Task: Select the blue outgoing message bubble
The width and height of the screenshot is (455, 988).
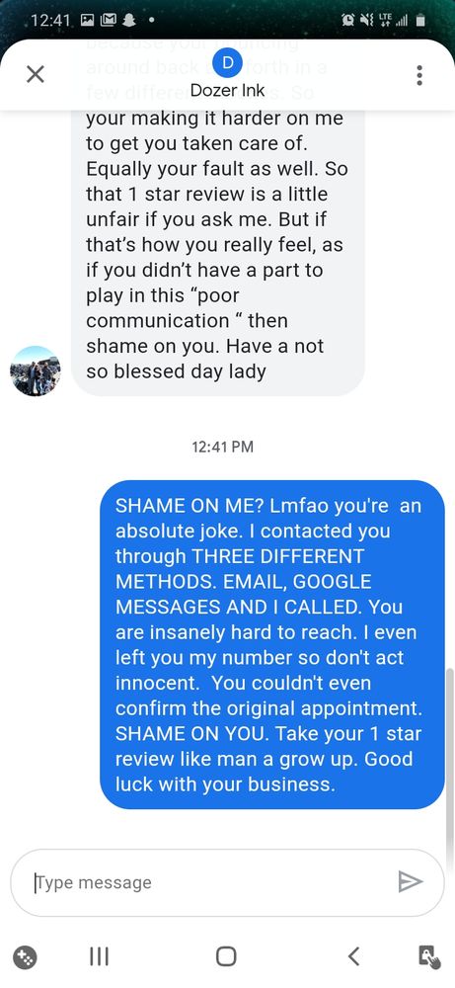Action: (272, 644)
